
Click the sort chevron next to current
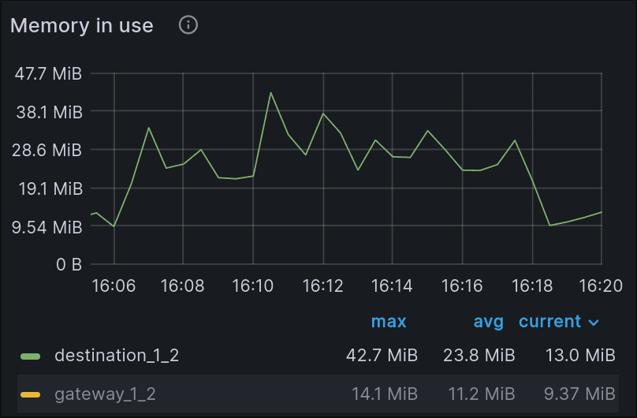tap(594, 323)
